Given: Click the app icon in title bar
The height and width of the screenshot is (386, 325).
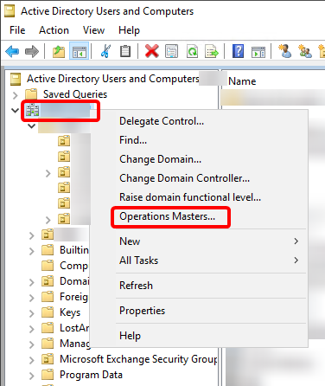Looking at the screenshot, I should 10,11.
